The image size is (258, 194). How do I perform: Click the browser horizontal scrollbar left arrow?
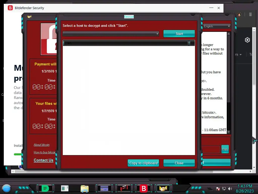click(13, 172)
